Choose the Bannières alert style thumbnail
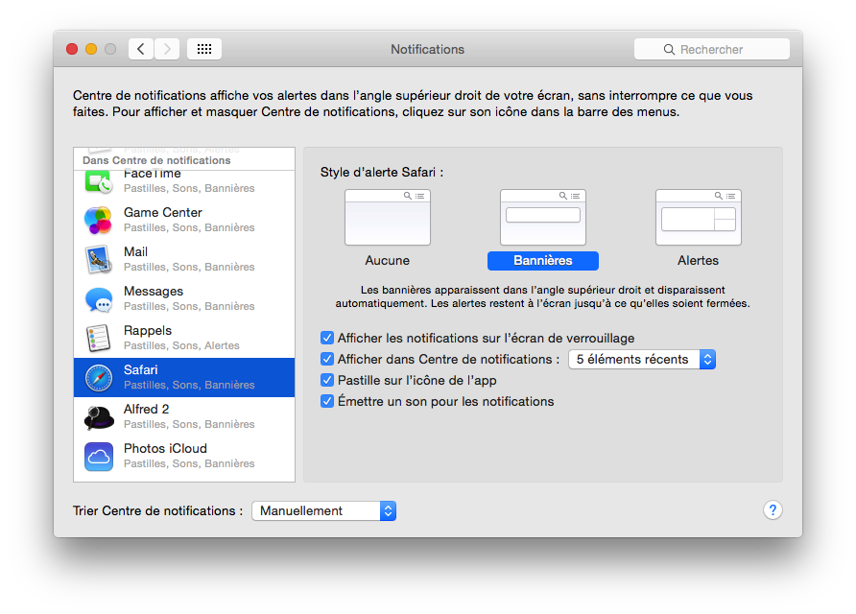Image resolution: width=856 pixels, height=614 pixels. coord(543,217)
